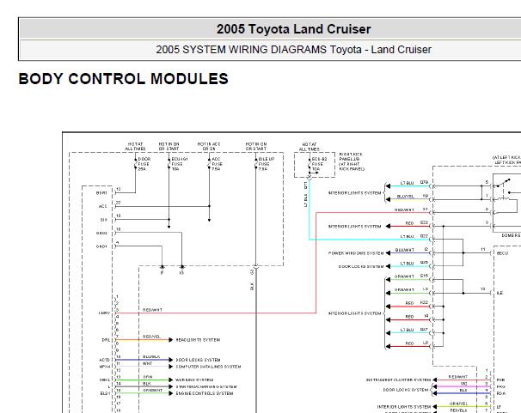521x413 pixels.
Task: Select the BLU/WHT wire color label
Action: coord(405,250)
